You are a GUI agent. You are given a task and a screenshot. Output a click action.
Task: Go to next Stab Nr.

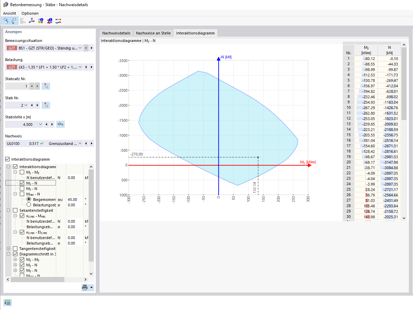[x=37, y=105]
